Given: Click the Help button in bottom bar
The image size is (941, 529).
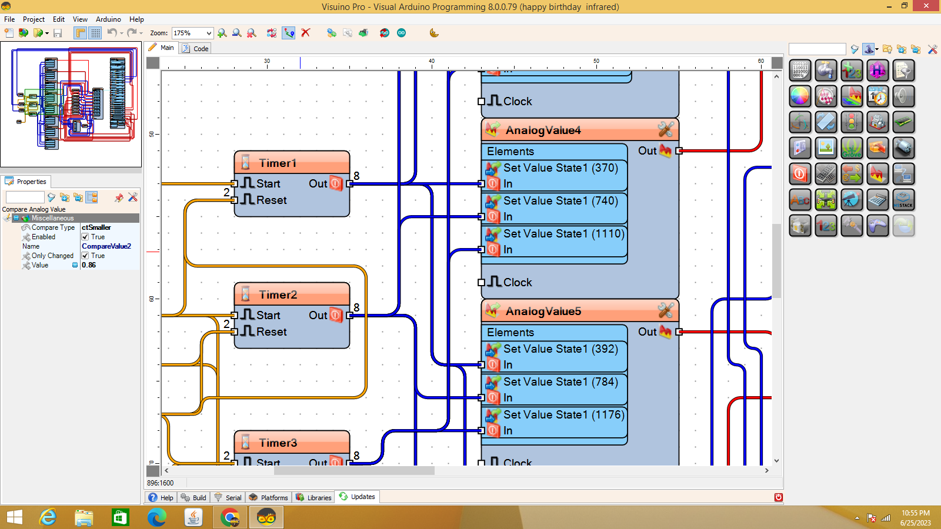Looking at the screenshot, I should 161,497.
